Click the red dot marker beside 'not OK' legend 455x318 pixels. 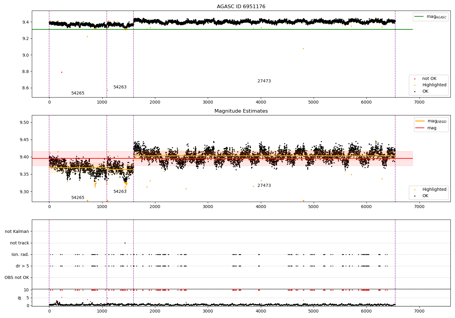415,79
